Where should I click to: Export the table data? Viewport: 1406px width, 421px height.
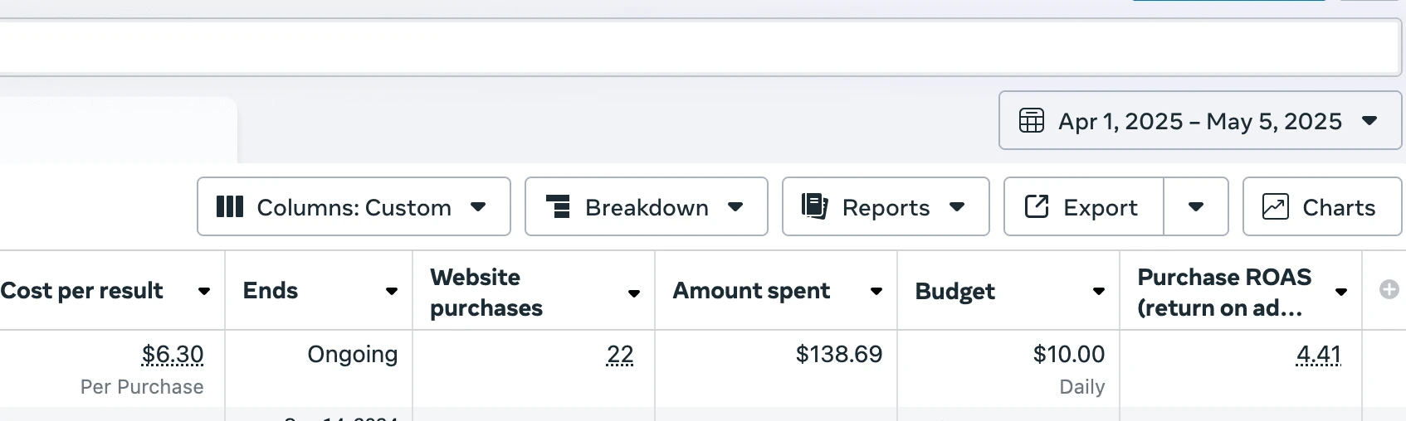point(1083,207)
